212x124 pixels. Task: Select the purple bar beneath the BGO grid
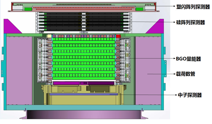coord(83,83)
